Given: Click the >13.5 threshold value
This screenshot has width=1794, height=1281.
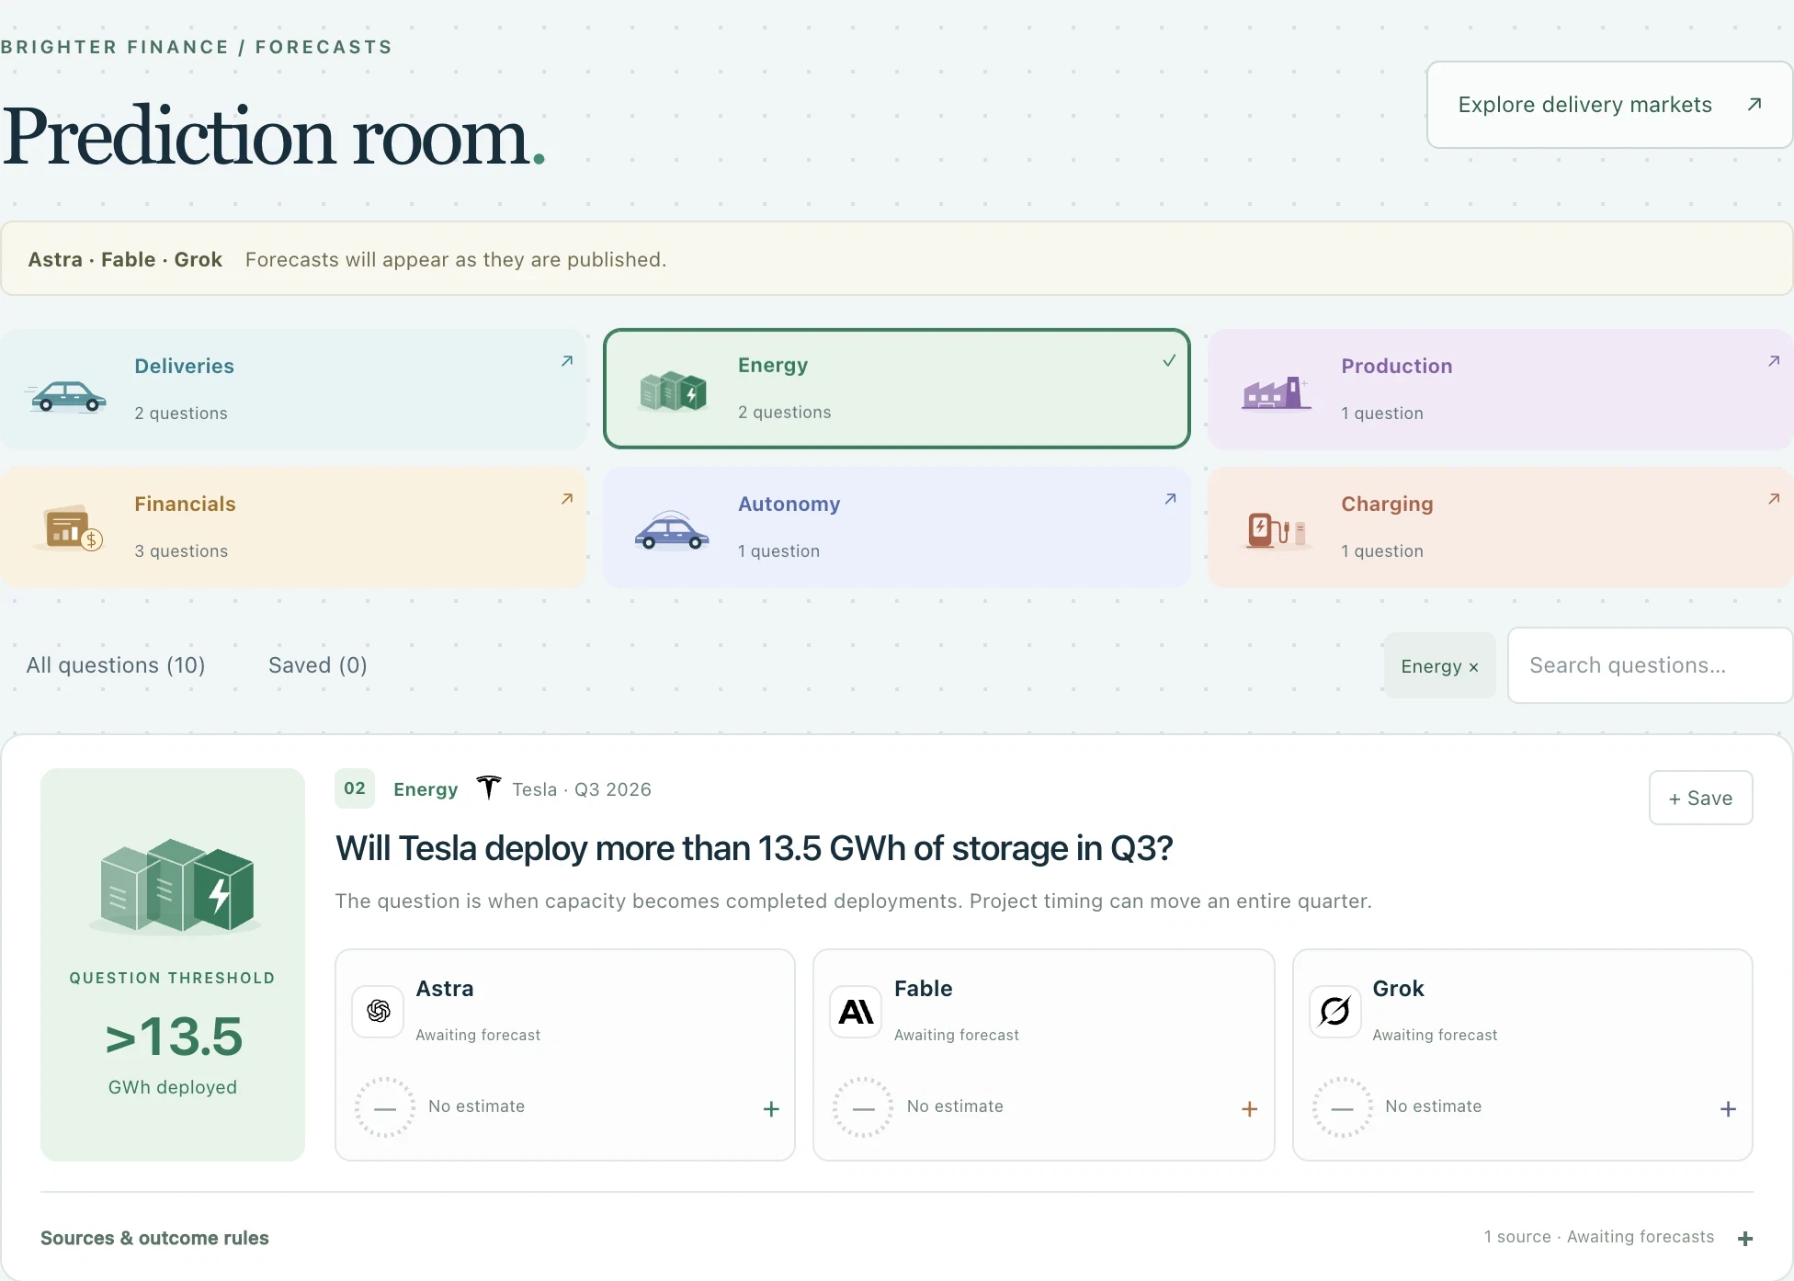Looking at the screenshot, I should pos(174,1037).
